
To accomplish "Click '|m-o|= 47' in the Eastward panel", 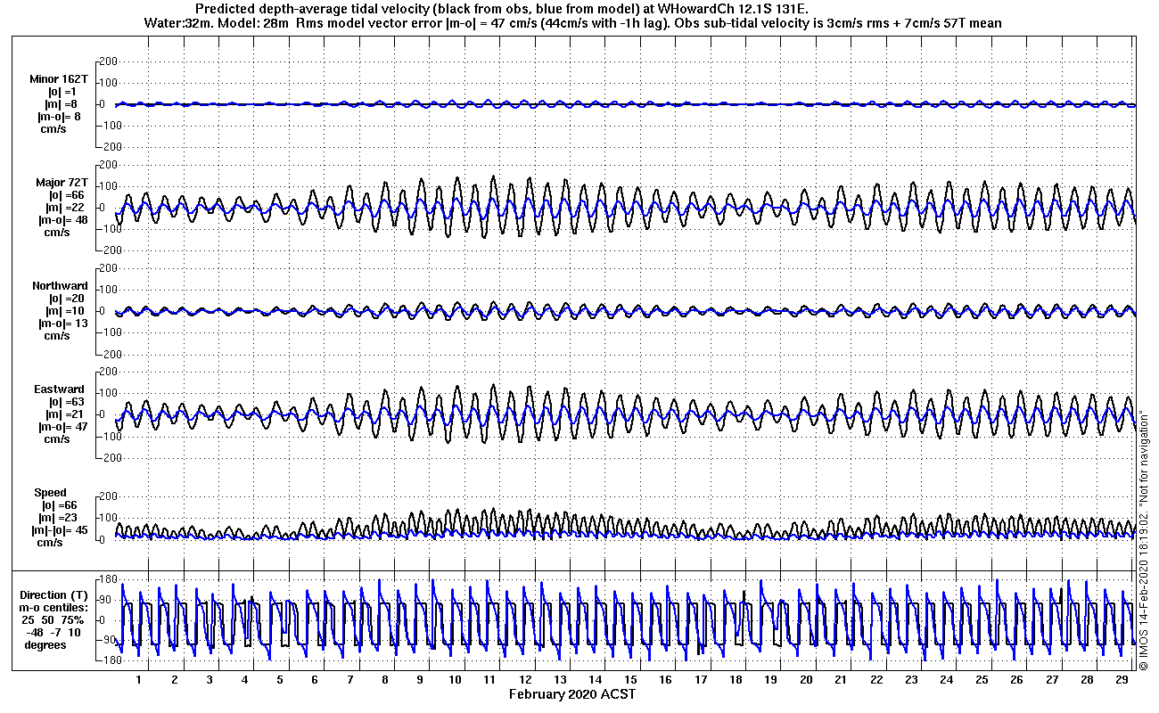I will pyautogui.click(x=62, y=427).
